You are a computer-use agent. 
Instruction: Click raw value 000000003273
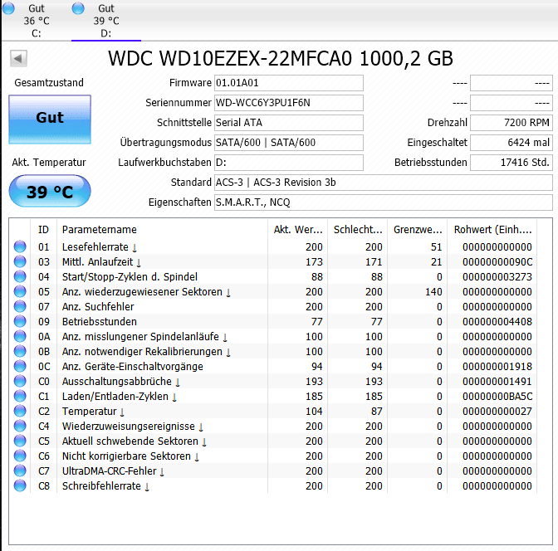[497, 277]
